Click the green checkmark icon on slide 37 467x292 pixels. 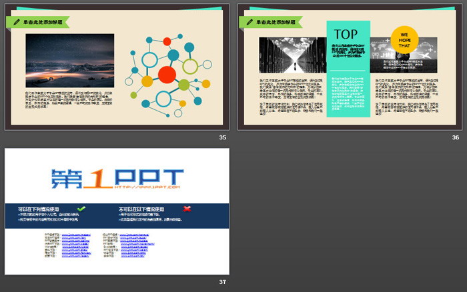pos(81,209)
